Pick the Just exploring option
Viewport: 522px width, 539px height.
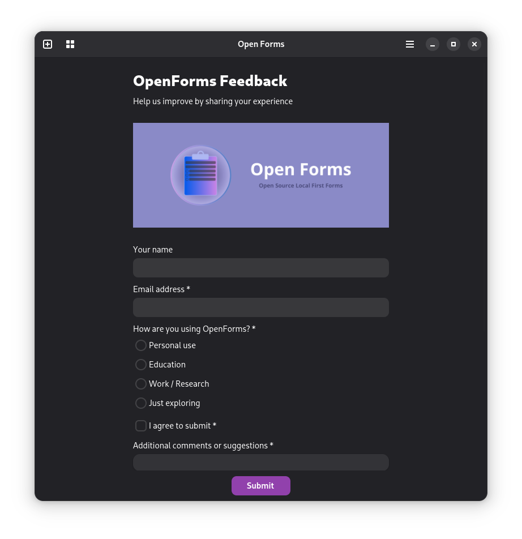(140, 403)
